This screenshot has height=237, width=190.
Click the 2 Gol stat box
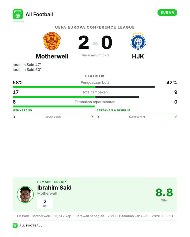point(45,203)
